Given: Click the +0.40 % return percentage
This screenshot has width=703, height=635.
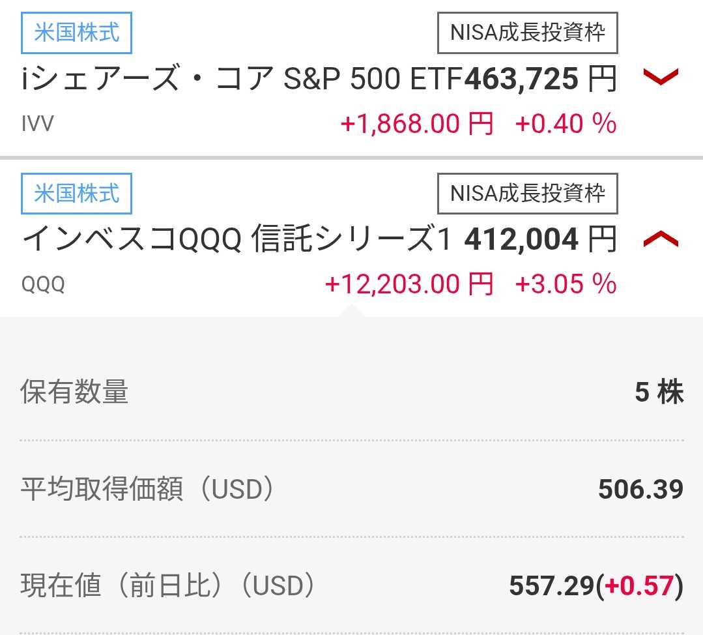Looking at the screenshot, I should point(566,123).
